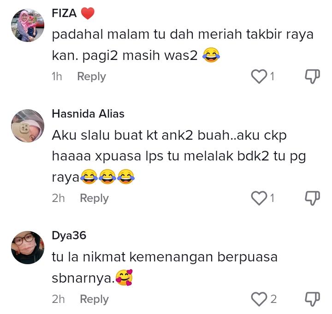Viewport: 332px width, 314px height.
Task: Like Hasnida Alias's comment heart icon
Action: [x=259, y=198]
